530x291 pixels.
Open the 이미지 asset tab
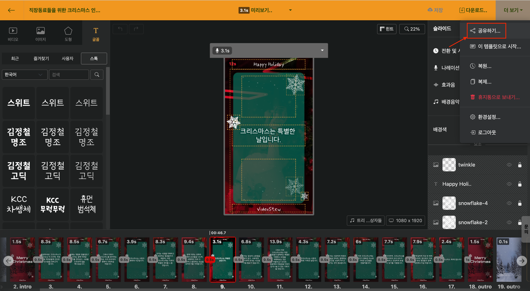coord(41,34)
